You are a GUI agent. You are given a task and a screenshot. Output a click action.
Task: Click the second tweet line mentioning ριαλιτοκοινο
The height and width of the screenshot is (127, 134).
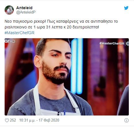point(52,27)
